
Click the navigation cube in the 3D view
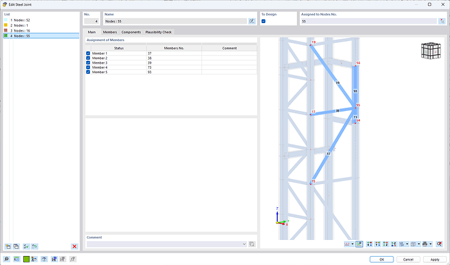[428, 51]
